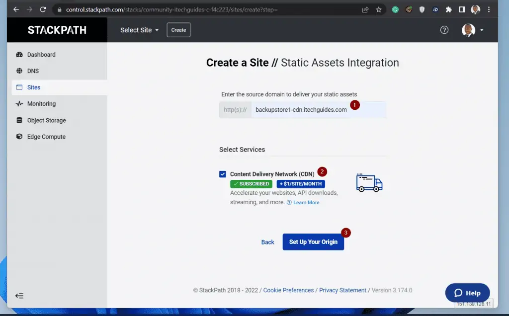Go back in browser history
The image size is (509, 316).
16,9
